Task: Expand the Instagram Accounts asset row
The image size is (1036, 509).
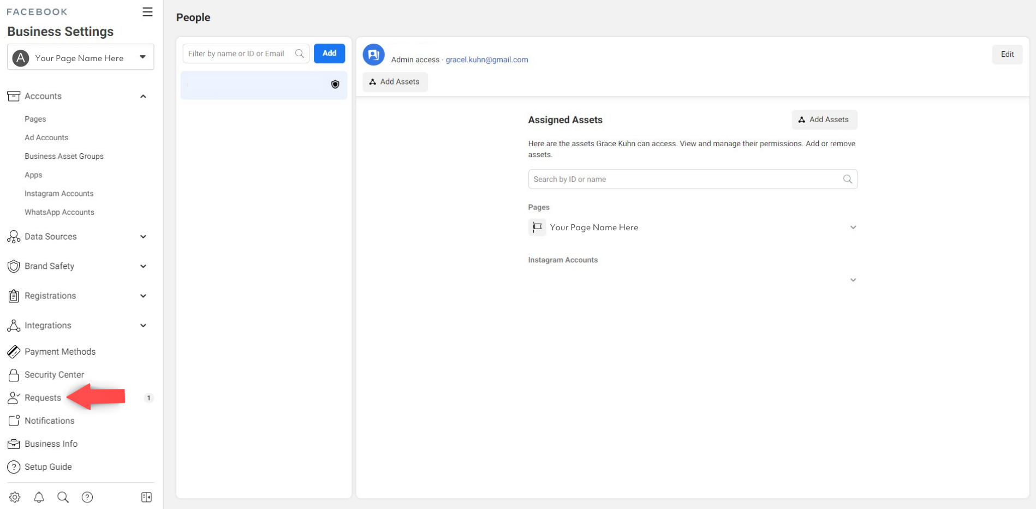Action: [853, 280]
